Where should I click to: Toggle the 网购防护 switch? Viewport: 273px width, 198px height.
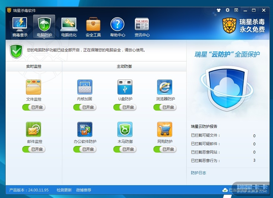click(165, 149)
